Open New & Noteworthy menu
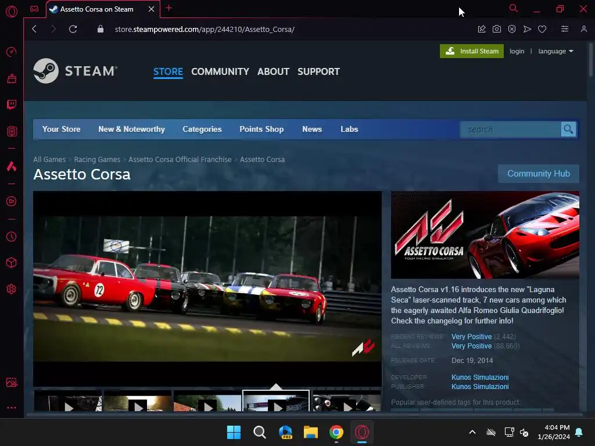The height and width of the screenshot is (446, 595). click(x=131, y=130)
